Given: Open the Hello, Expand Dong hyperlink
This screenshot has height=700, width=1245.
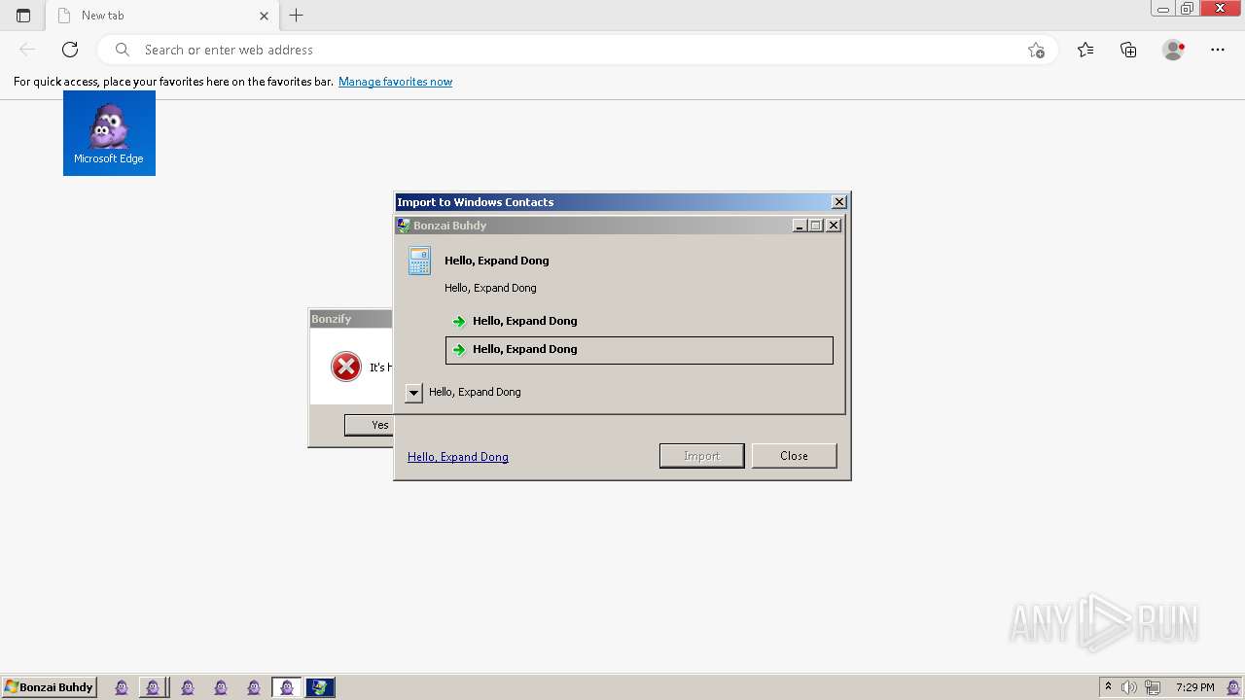Looking at the screenshot, I should (x=458, y=457).
